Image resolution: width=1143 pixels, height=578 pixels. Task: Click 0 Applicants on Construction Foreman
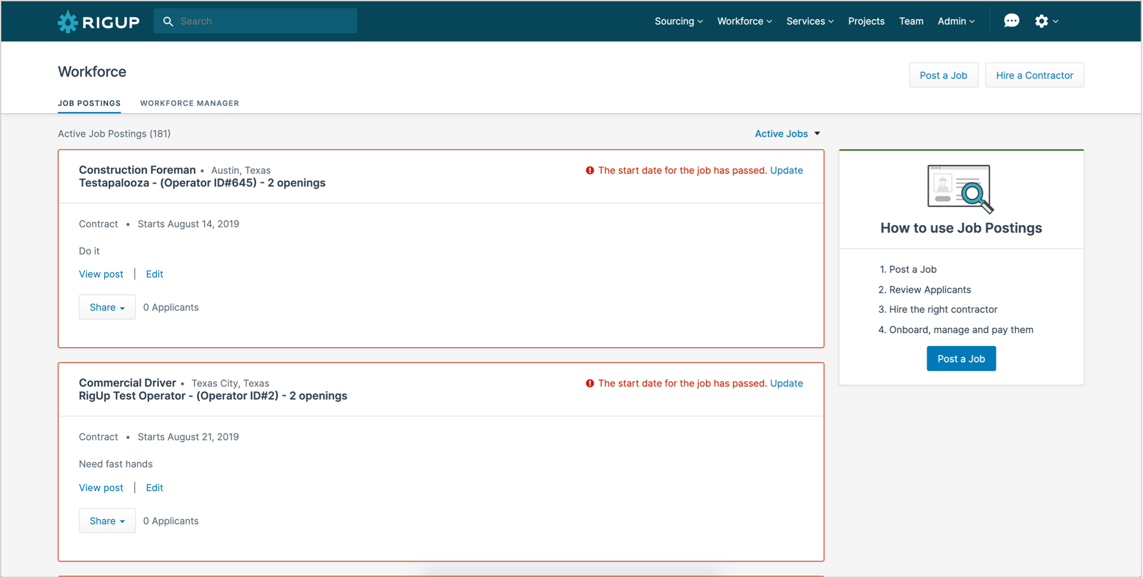coord(171,307)
